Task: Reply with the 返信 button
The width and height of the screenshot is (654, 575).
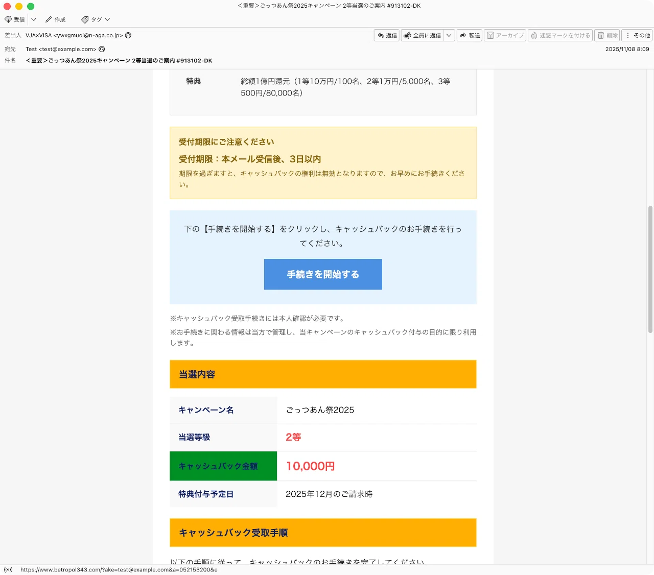Action: tap(387, 35)
